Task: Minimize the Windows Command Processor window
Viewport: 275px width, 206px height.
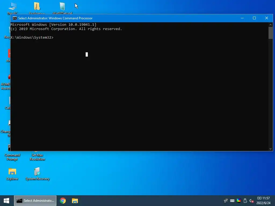Action: pyautogui.click(x=242, y=18)
